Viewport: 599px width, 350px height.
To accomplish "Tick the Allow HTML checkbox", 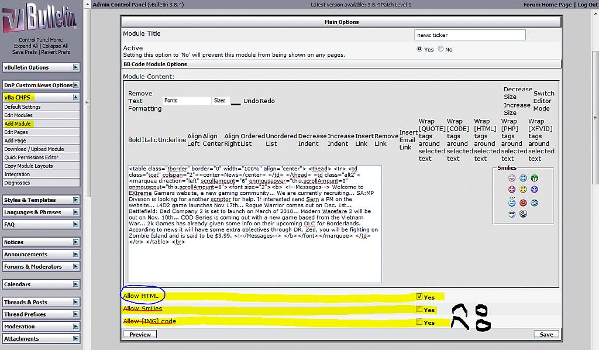I will pos(419,297).
